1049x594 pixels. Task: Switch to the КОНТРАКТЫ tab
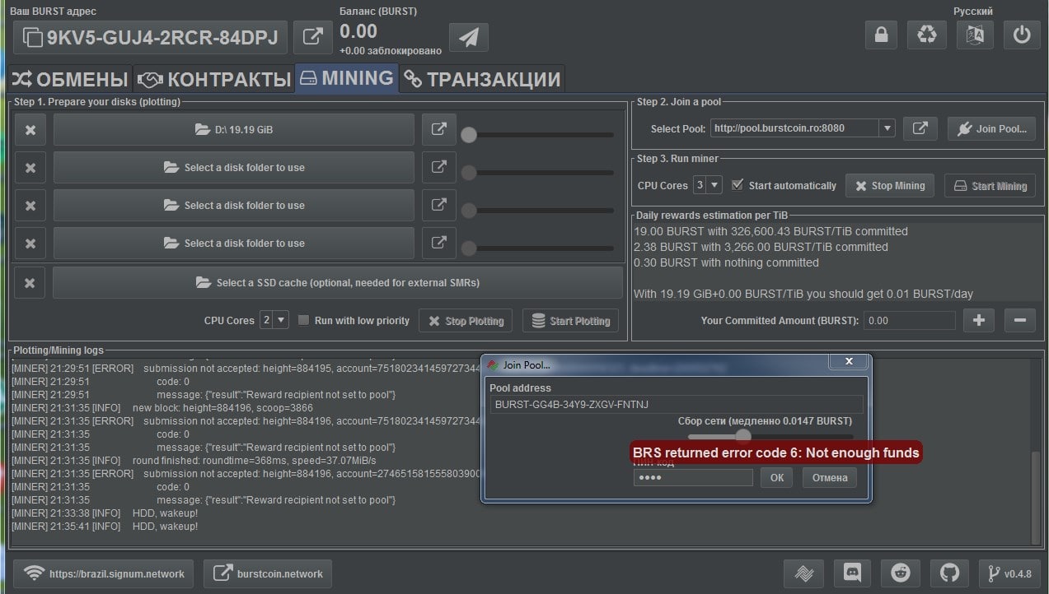click(213, 79)
